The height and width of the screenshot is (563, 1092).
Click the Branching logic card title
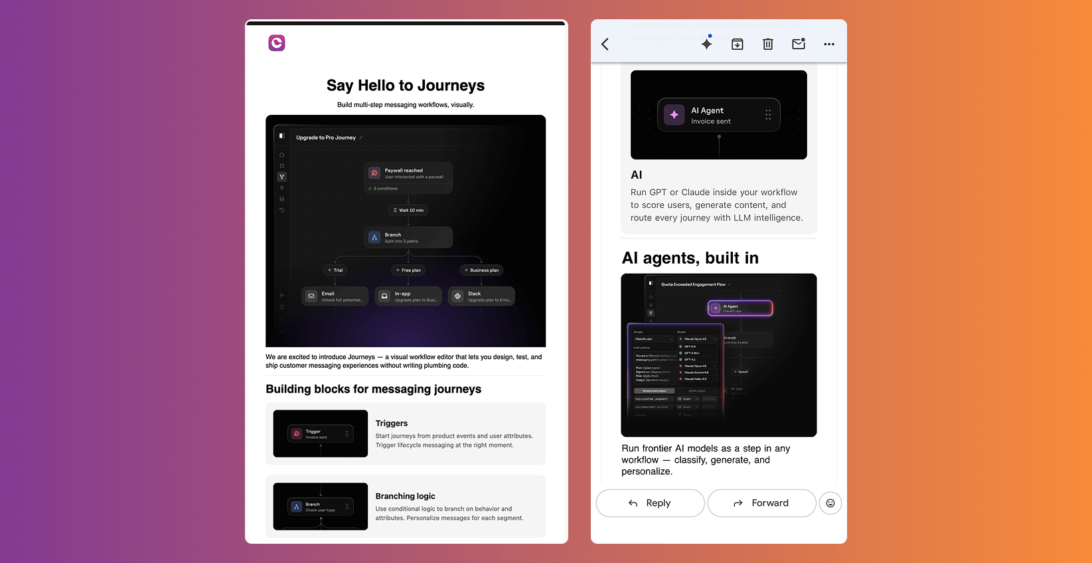406,497
